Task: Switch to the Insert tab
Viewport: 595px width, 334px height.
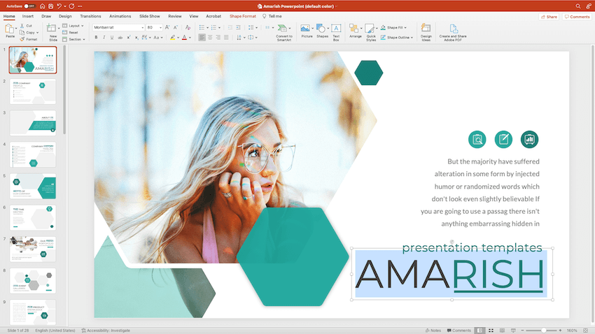Action: click(x=28, y=16)
